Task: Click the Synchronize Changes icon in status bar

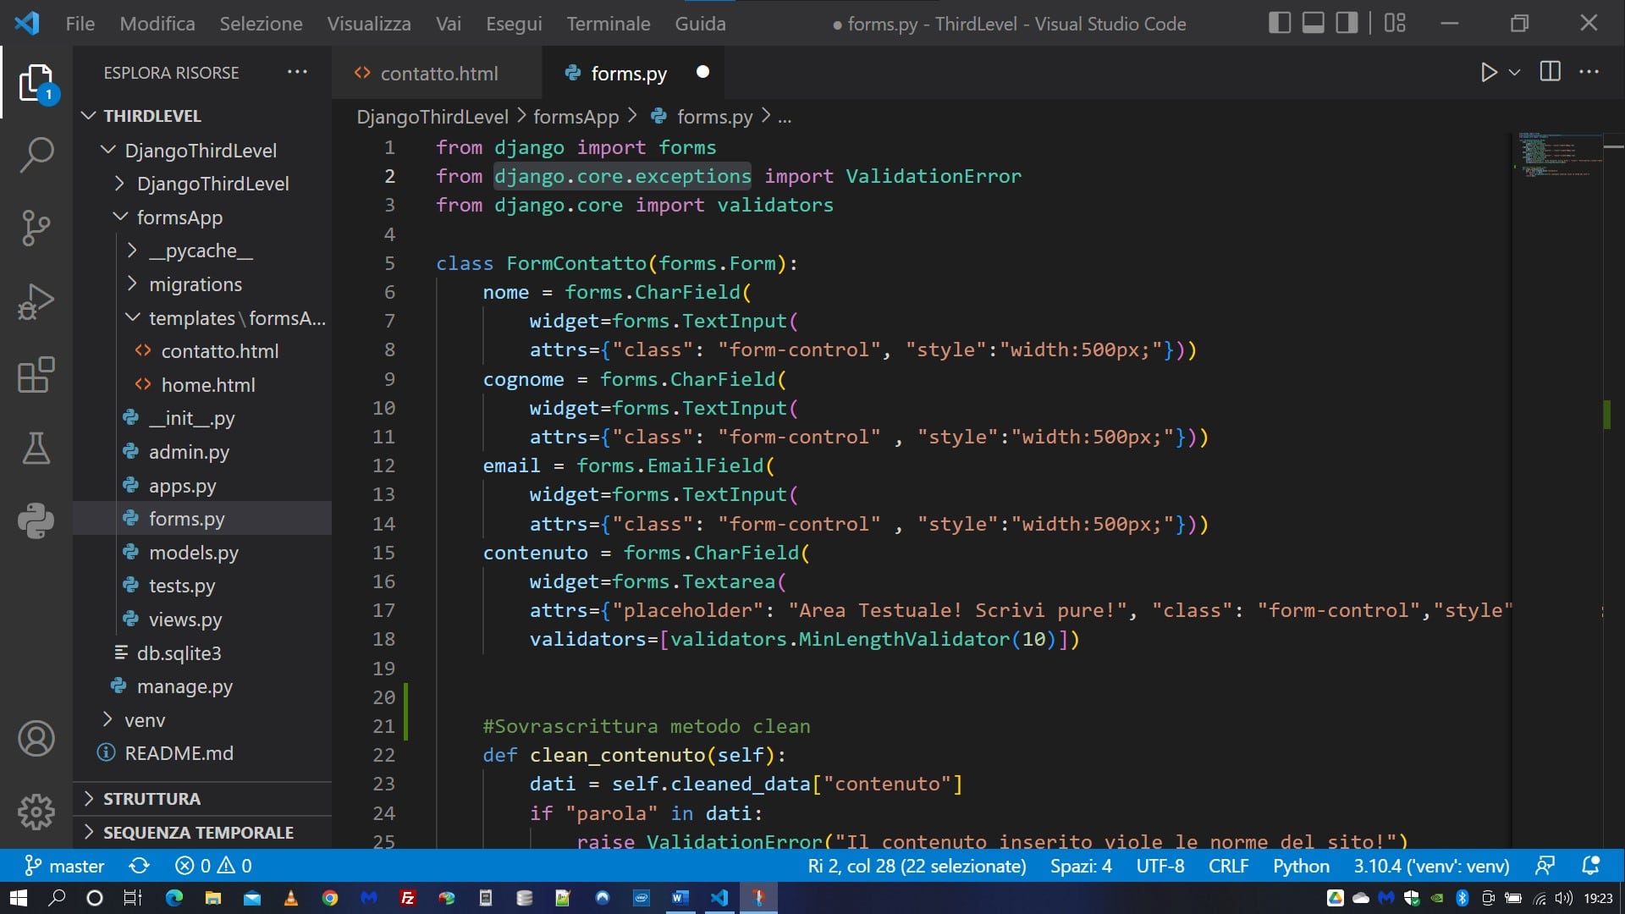Action: 140,866
